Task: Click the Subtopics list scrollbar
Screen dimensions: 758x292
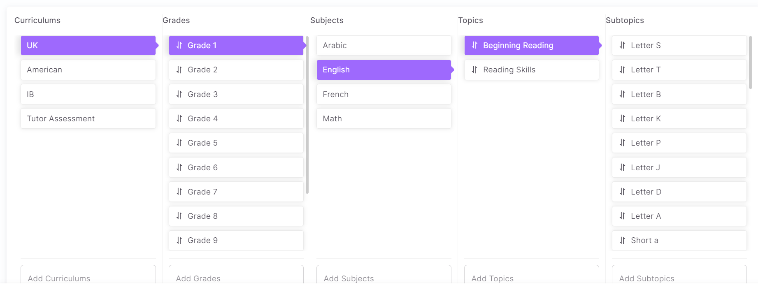Action: [x=750, y=63]
